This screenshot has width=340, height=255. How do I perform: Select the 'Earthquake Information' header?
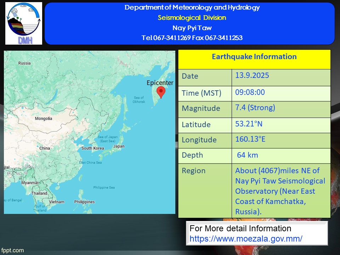[x=254, y=57]
